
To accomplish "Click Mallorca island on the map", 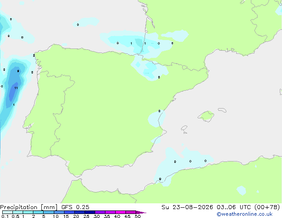I will click(x=206, y=116).
